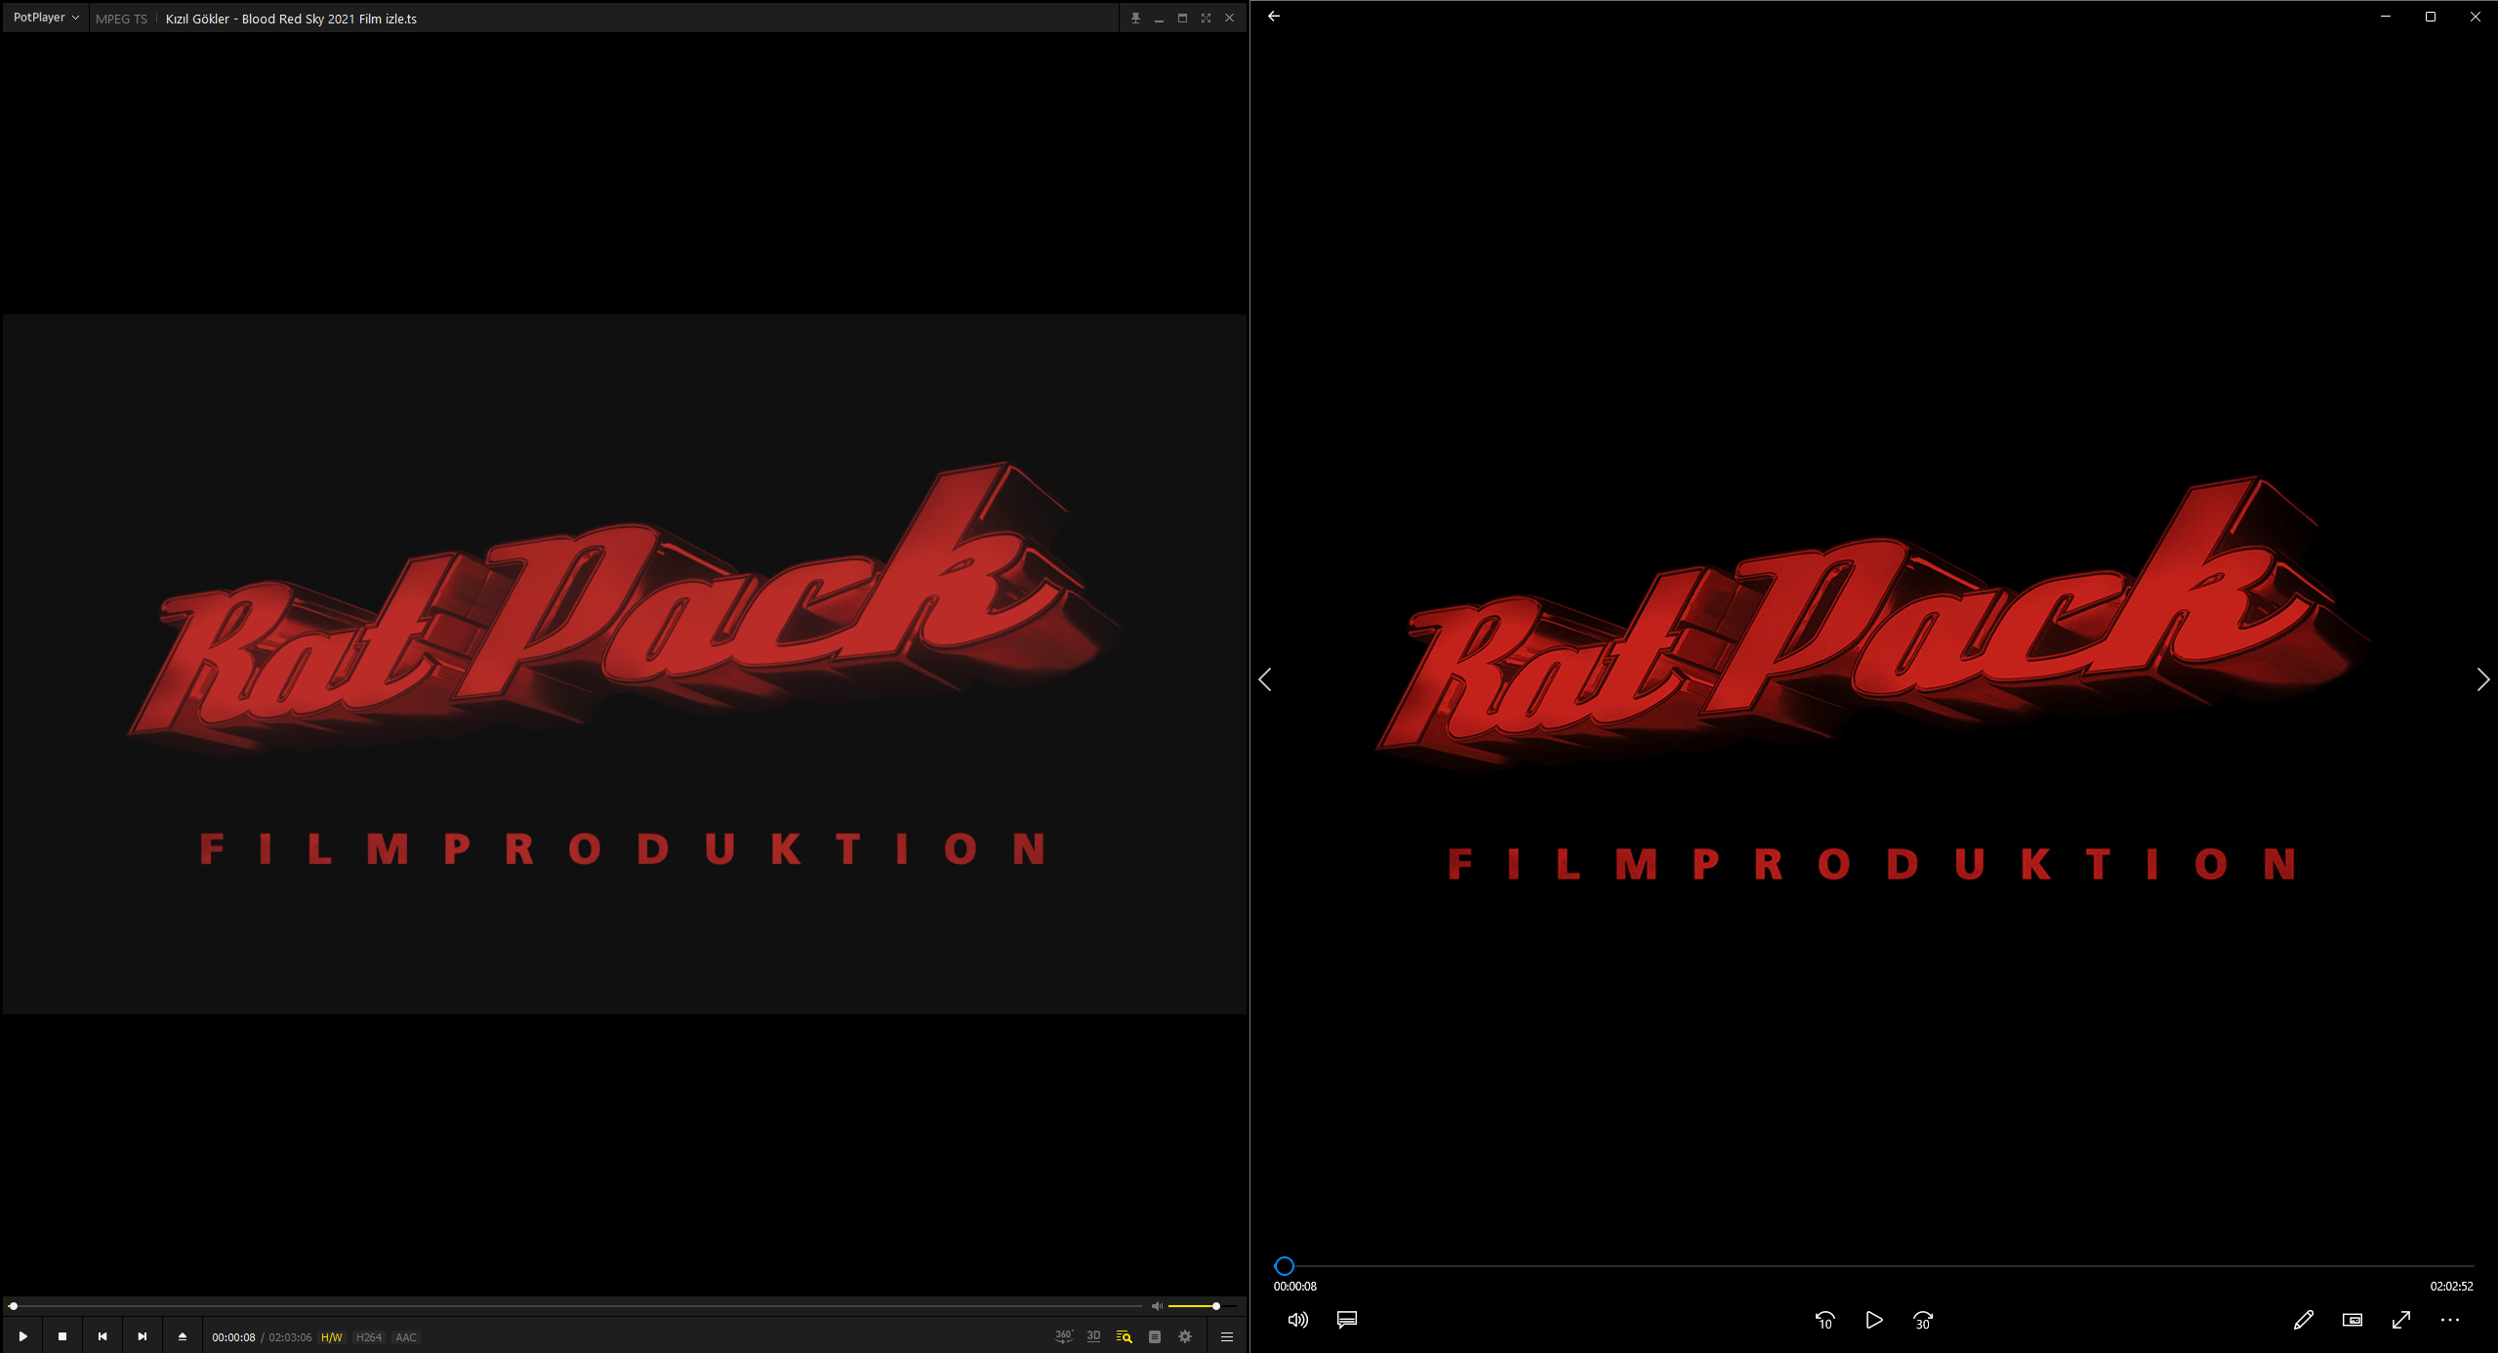
Task: Pin PotPlayer window always on top
Action: (1135, 18)
